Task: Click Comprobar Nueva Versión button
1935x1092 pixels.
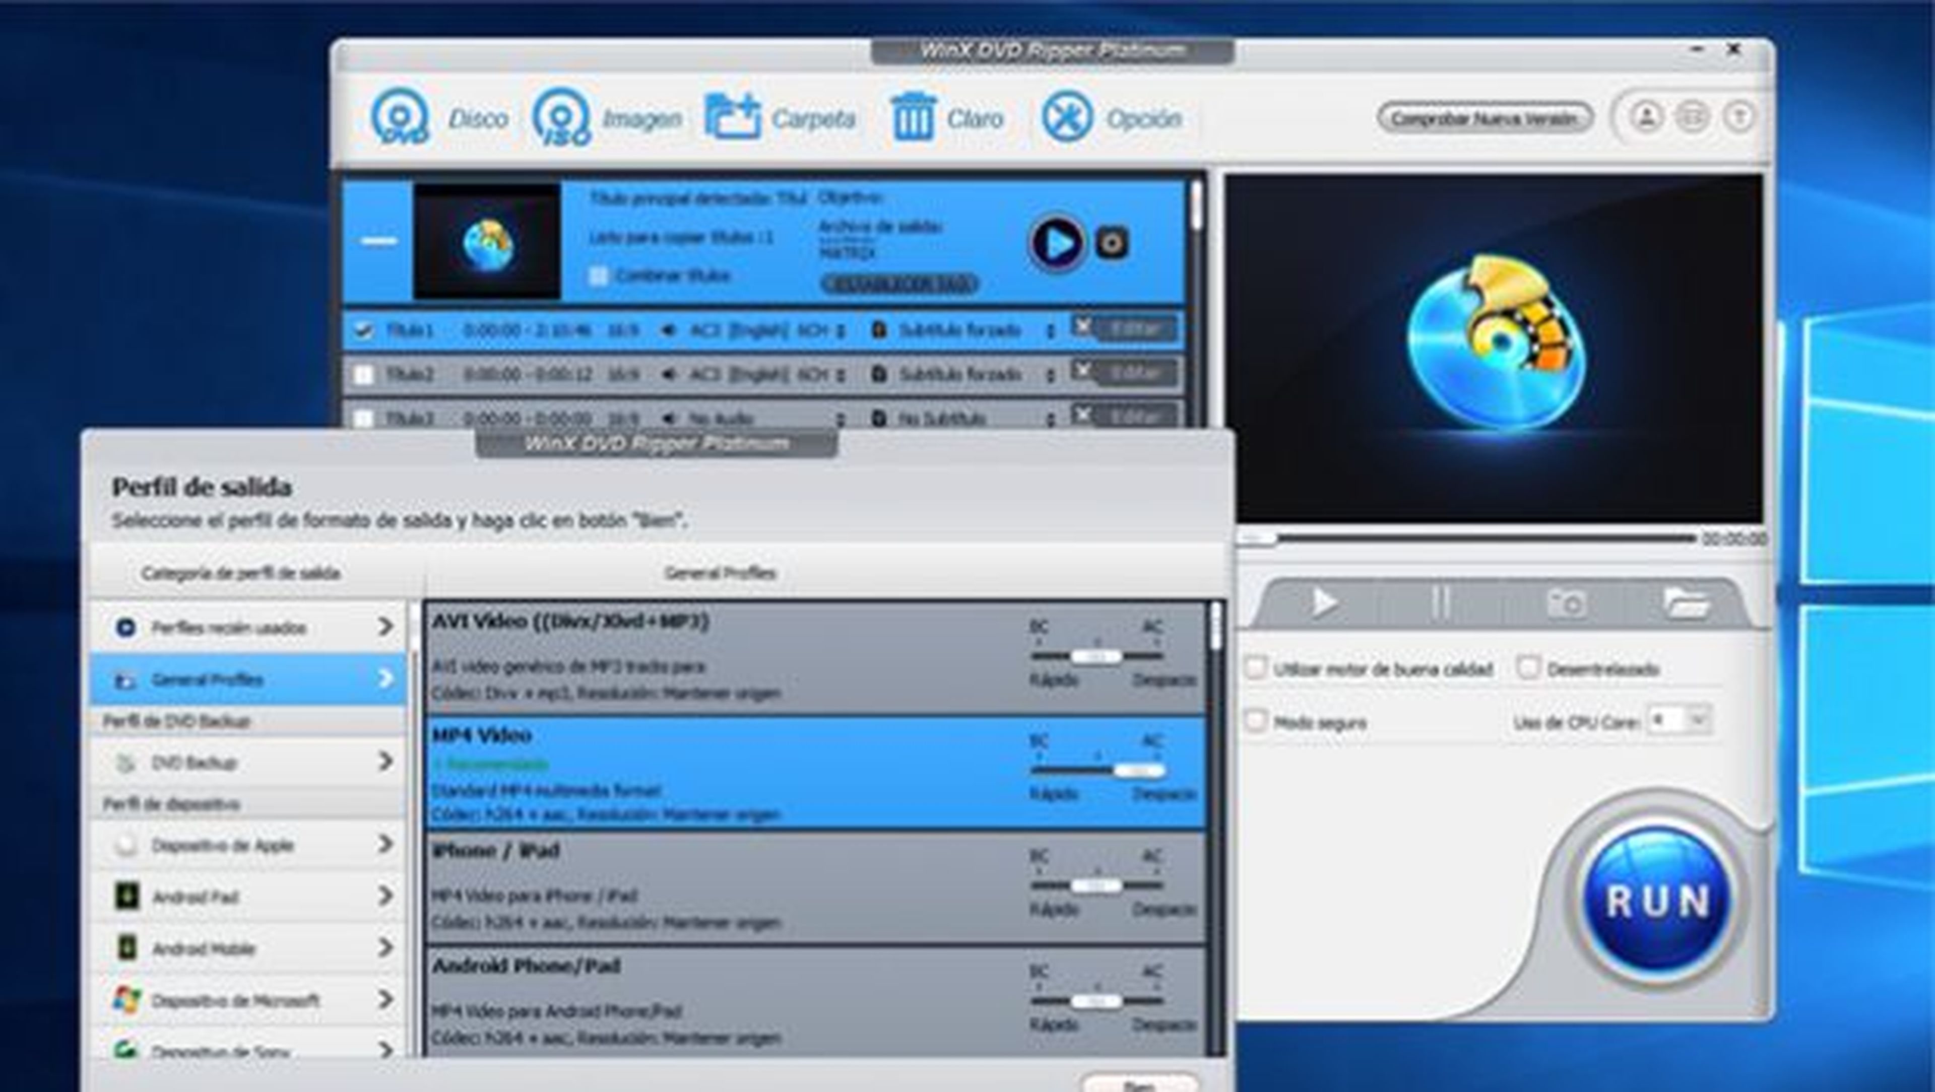Action: [x=1485, y=118]
